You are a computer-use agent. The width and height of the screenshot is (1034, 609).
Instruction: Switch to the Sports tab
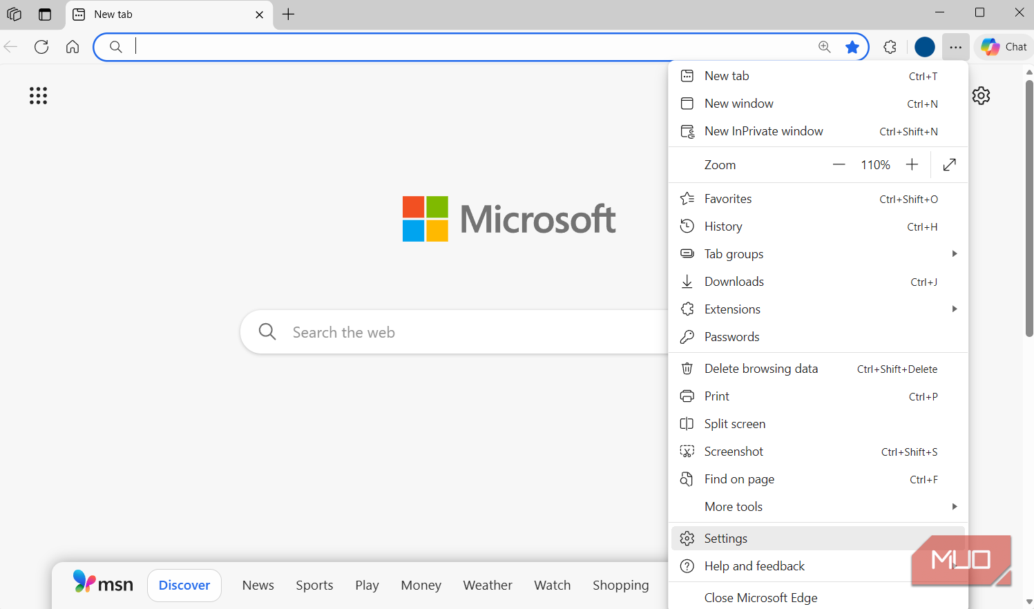click(314, 586)
